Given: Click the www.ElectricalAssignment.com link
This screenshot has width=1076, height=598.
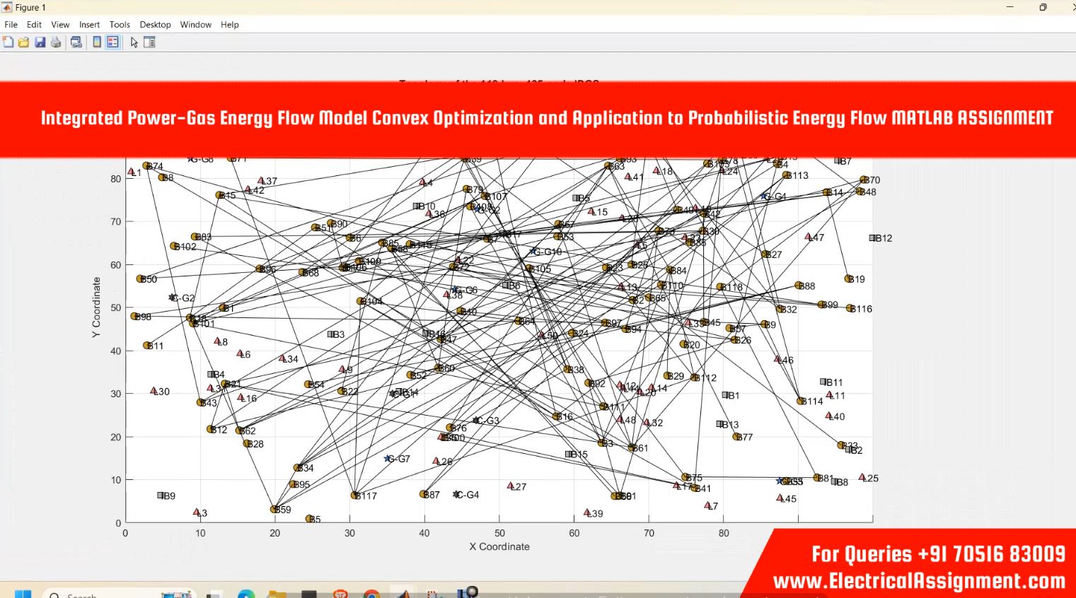Looking at the screenshot, I should click(918, 581).
